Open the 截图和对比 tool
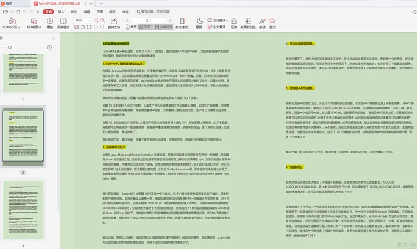Image resolution: width=417 pixels, height=249 pixels. coord(248,23)
